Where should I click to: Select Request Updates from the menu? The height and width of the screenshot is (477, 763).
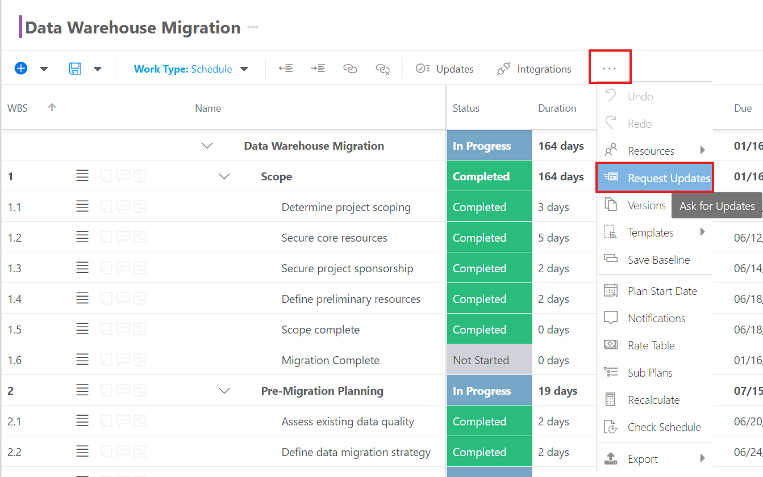pyautogui.click(x=654, y=178)
